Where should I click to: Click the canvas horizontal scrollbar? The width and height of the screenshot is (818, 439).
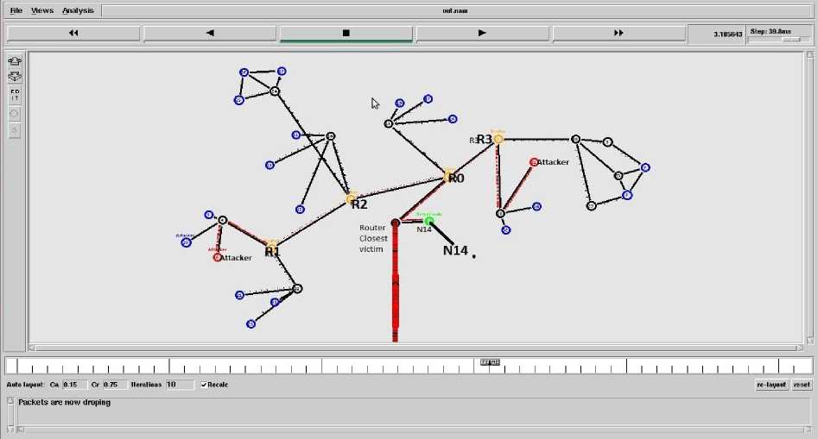click(415, 348)
